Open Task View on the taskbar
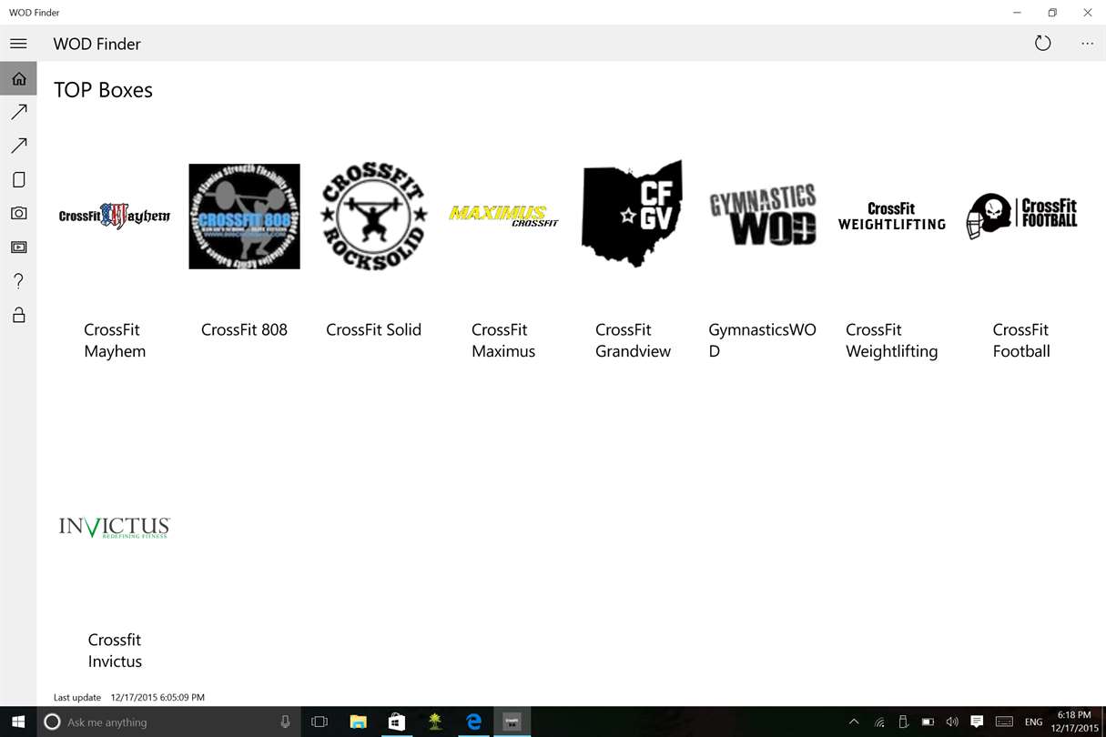This screenshot has height=737, width=1106. 320,722
